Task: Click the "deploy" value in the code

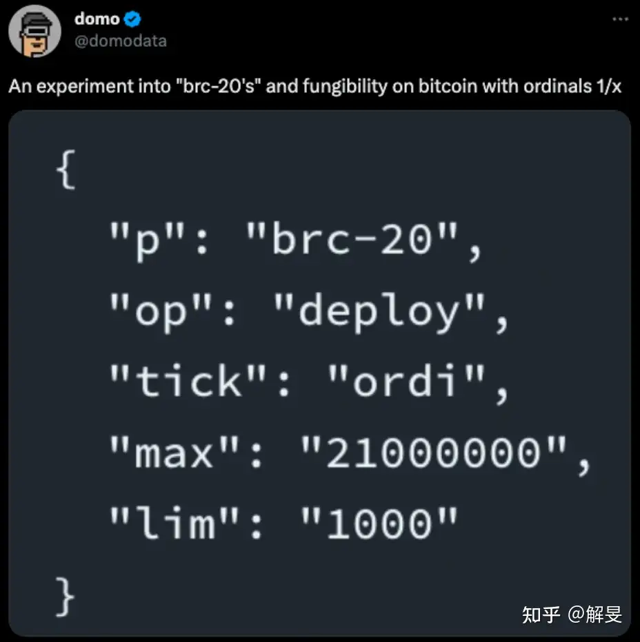Action: point(379,313)
